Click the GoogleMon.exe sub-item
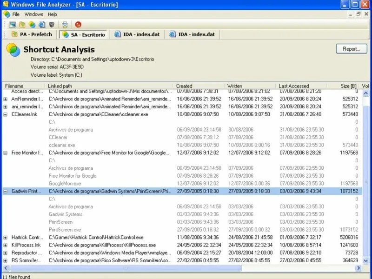 point(65,184)
